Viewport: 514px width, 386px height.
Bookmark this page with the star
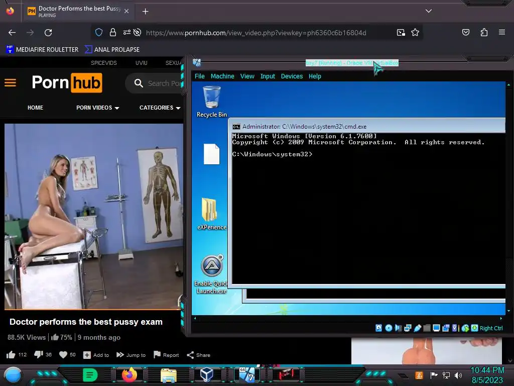coord(415,32)
